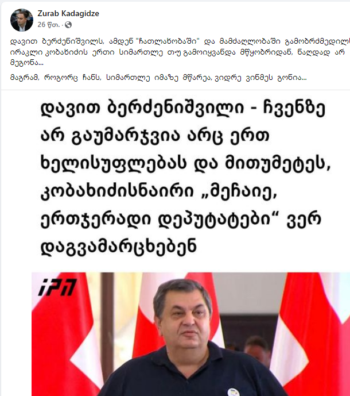Click the headline name 'დავით ბერძენიშვილი'
Image resolution: width=350 pixels, height=396 pixels.
click(142, 109)
